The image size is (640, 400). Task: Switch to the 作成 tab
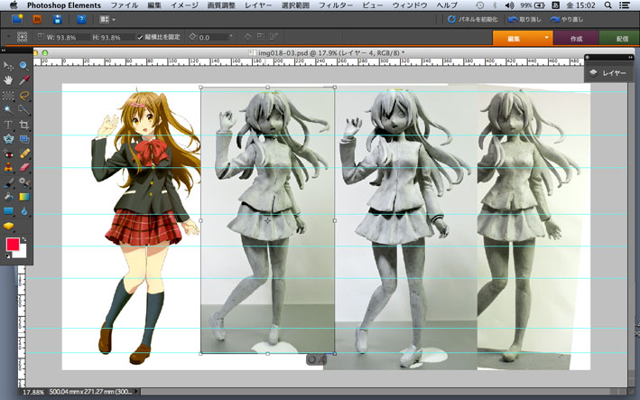pos(576,38)
